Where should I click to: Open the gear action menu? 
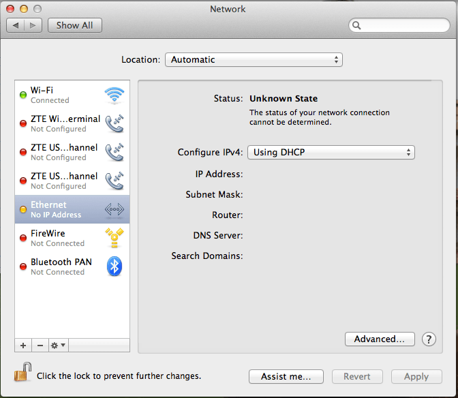(59, 346)
